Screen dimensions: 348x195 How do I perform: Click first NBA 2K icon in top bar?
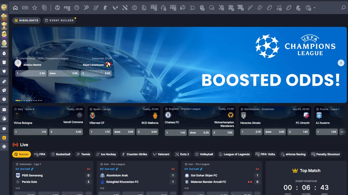point(231,8)
